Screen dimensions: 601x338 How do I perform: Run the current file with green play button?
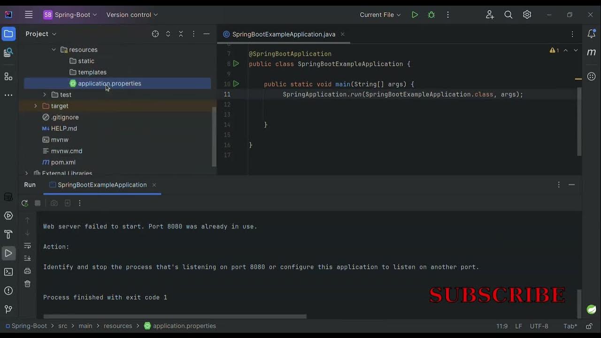click(415, 15)
